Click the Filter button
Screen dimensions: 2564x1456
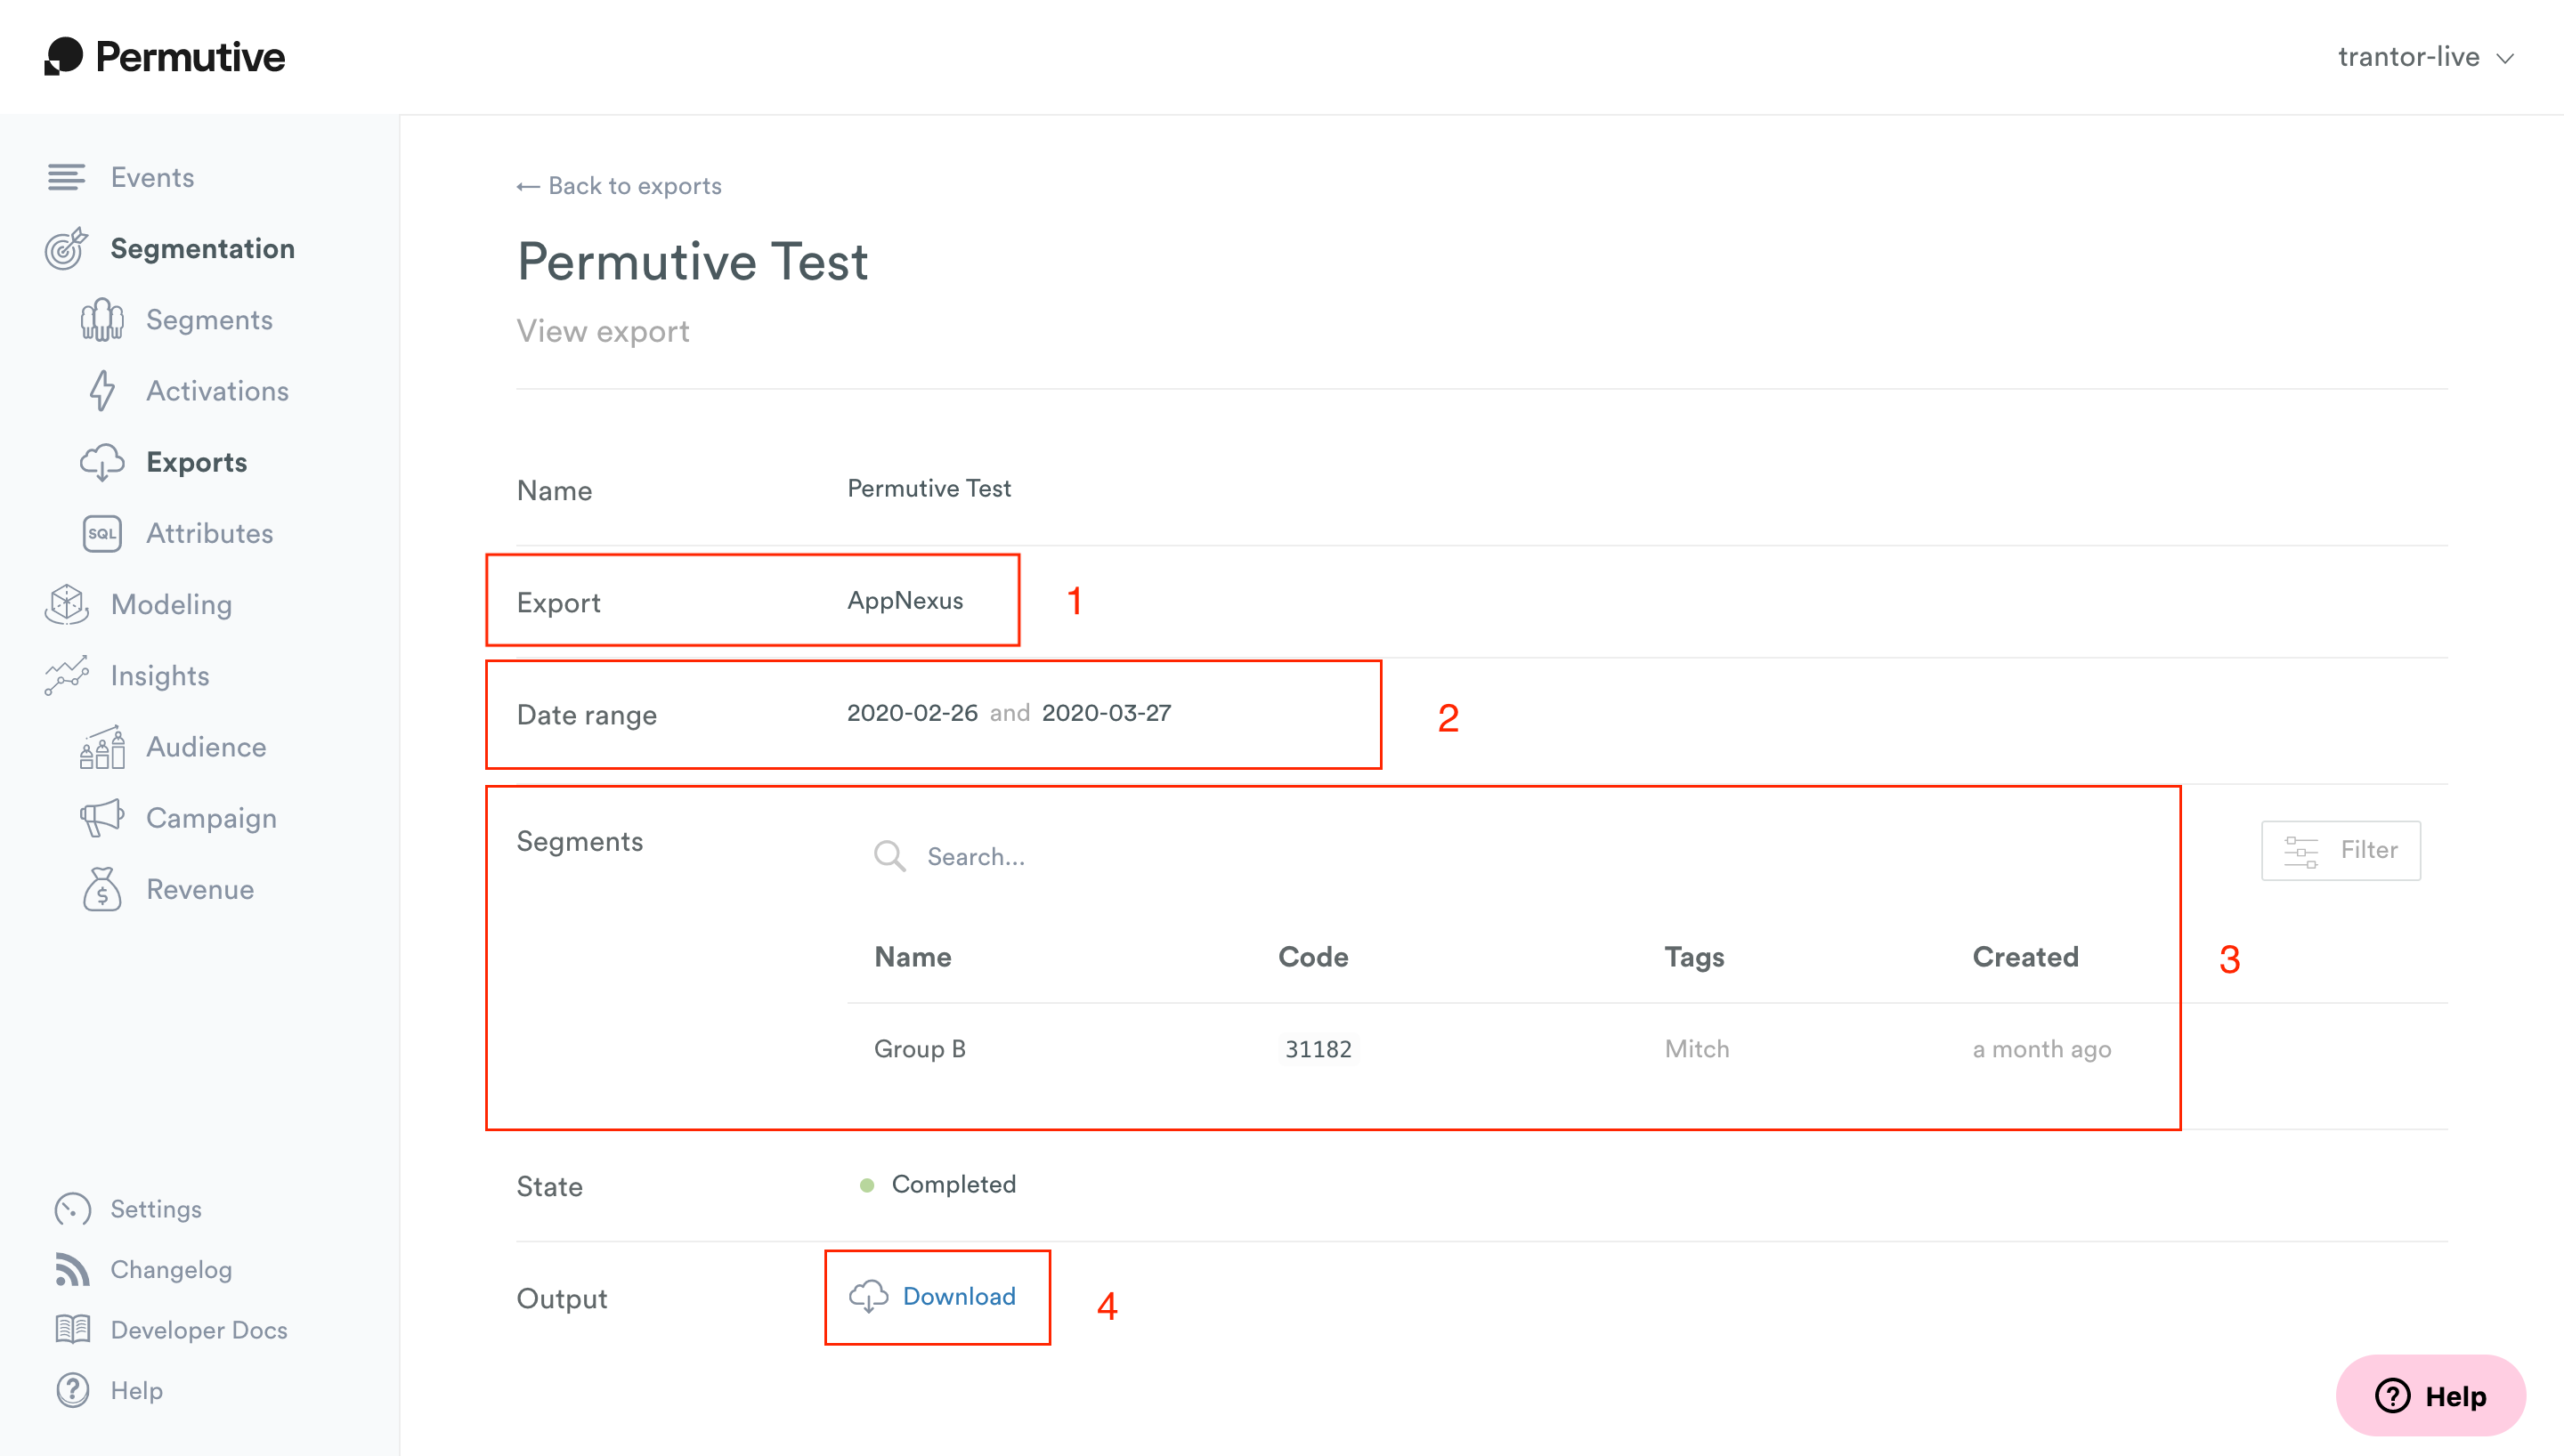click(x=2341, y=851)
